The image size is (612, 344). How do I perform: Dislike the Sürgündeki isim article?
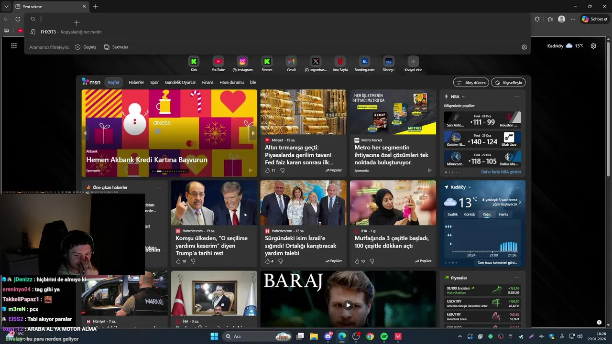point(280,261)
